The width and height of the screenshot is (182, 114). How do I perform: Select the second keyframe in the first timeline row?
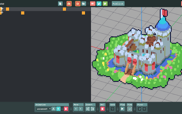point(8,9)
